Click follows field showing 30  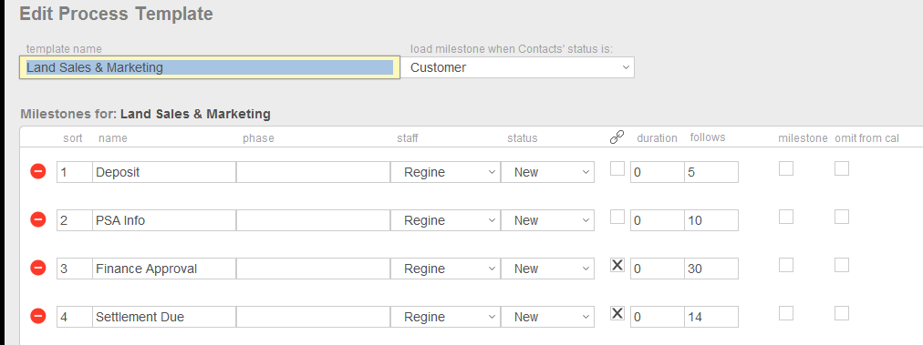click(x=711, y=269)
